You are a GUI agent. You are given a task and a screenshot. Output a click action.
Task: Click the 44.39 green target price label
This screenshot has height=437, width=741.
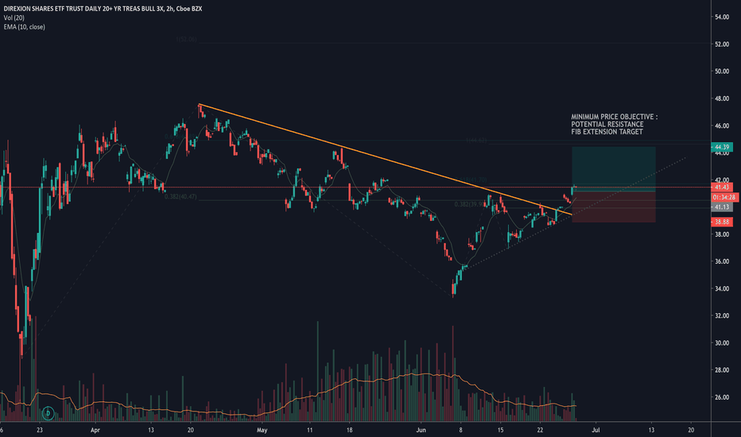722,148
